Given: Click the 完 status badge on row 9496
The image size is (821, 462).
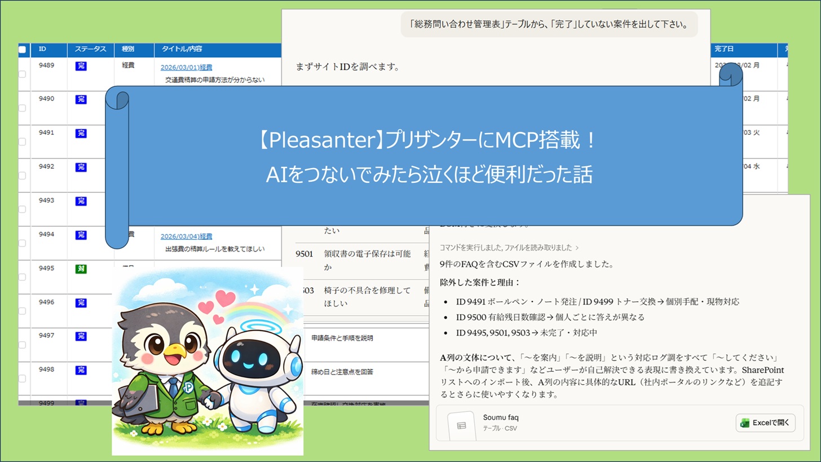Looking at the screenshot, I should [x=81, y=303].
